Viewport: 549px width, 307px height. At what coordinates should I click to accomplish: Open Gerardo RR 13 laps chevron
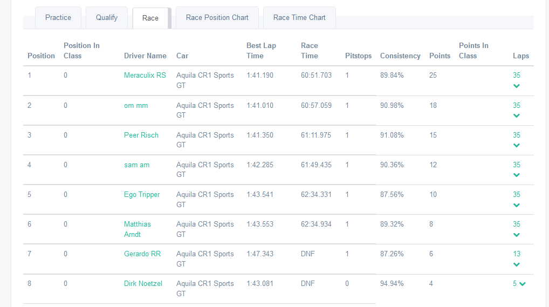[517, 264]
